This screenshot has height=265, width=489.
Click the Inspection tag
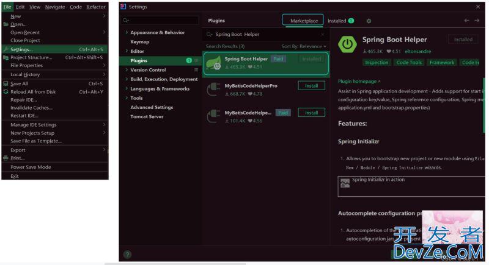(x=377, y=63)
